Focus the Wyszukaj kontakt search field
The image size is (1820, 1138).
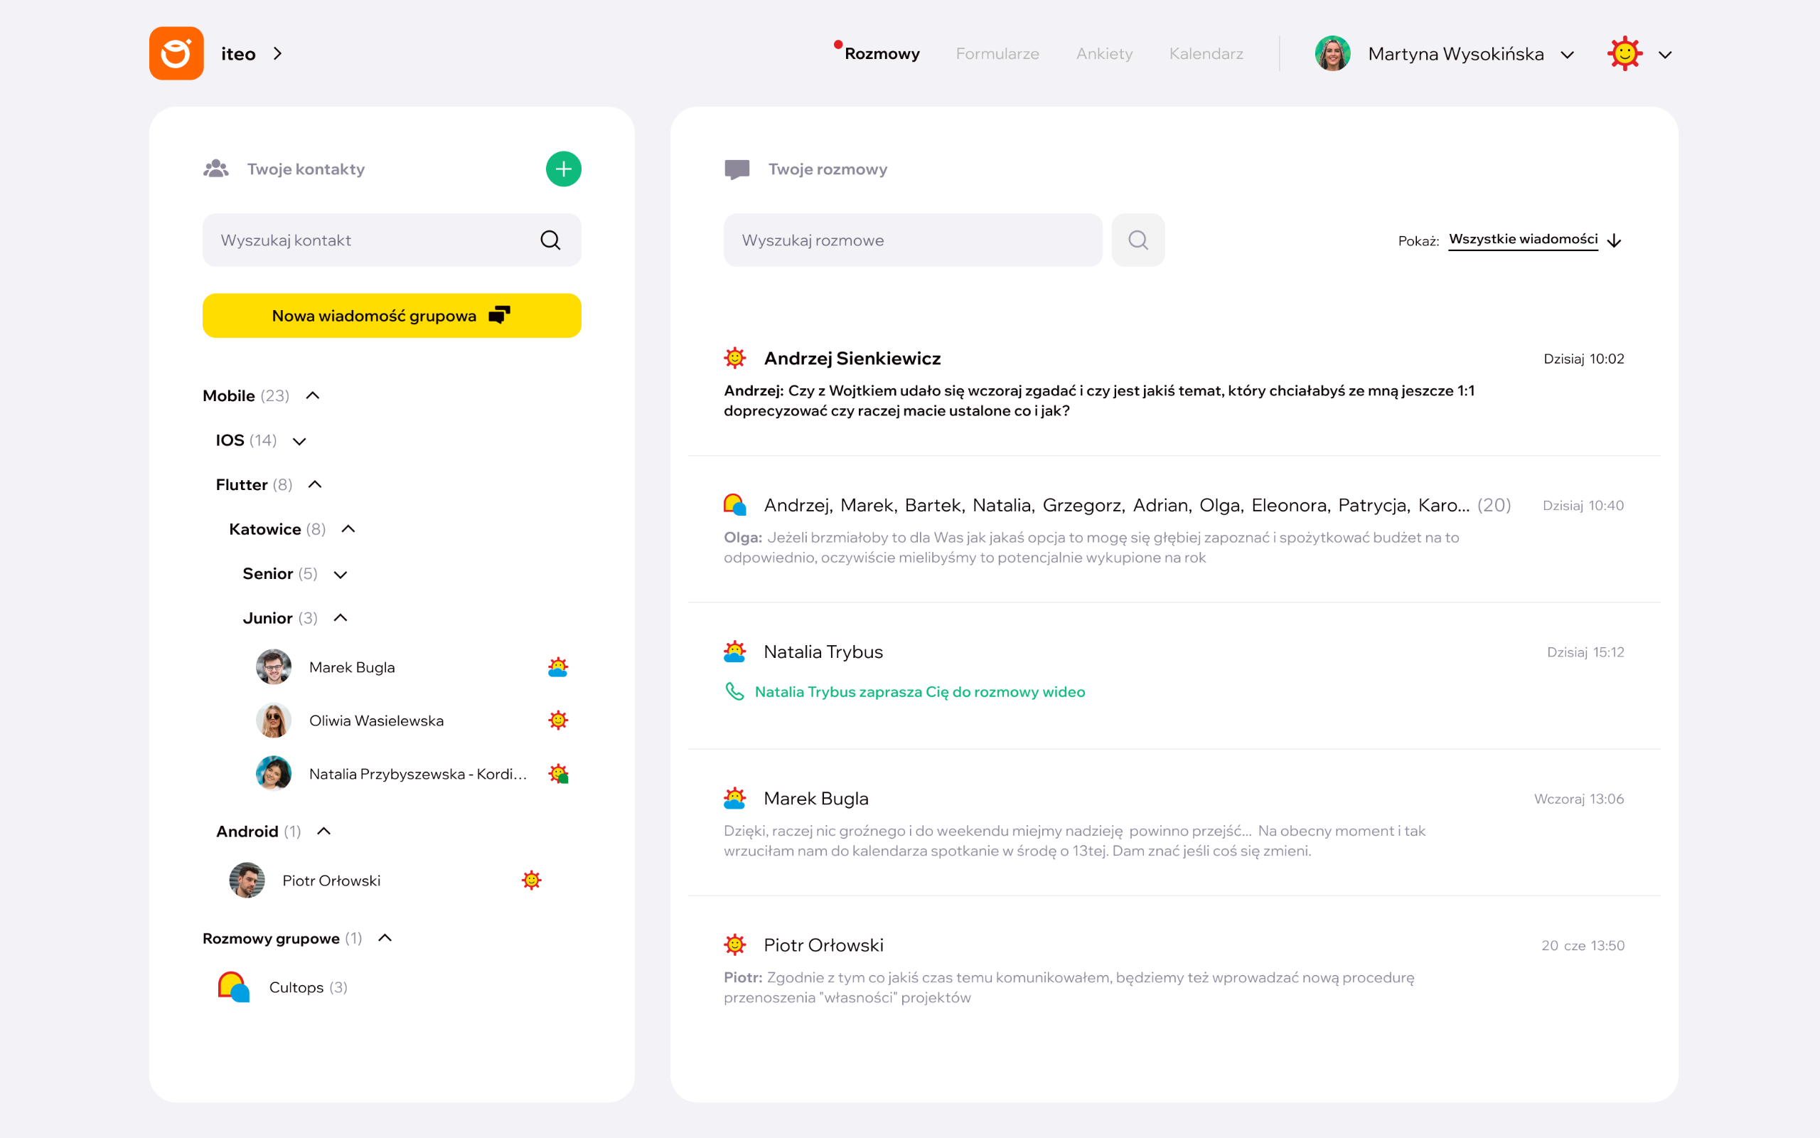coord(391,240)
